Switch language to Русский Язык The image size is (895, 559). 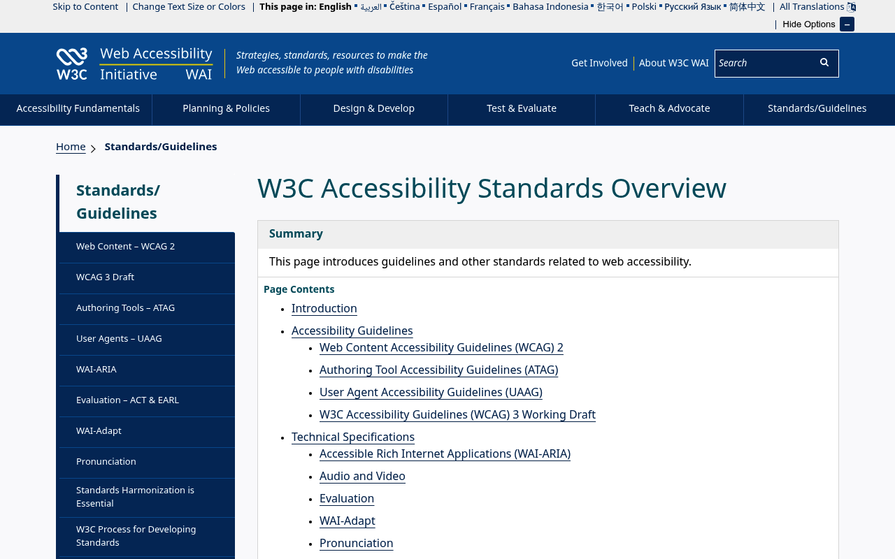(x=692, y=7)
